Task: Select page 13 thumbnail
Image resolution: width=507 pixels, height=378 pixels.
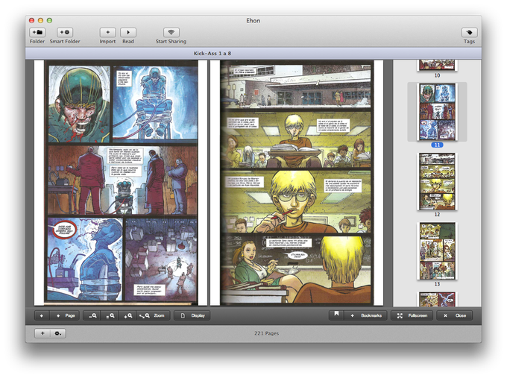Action: pos(437,251)
